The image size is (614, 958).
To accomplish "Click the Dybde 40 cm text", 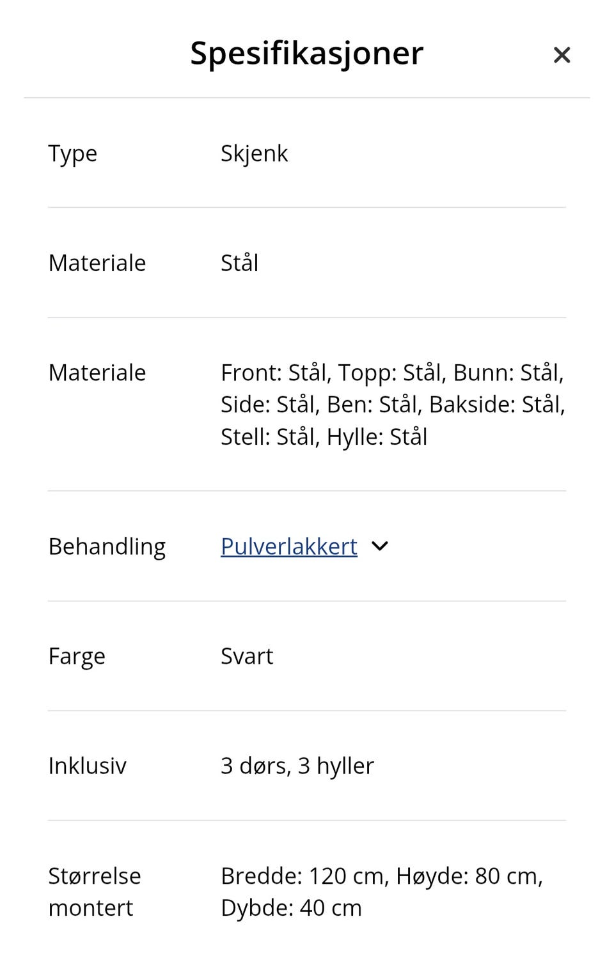I will point(291,907).
